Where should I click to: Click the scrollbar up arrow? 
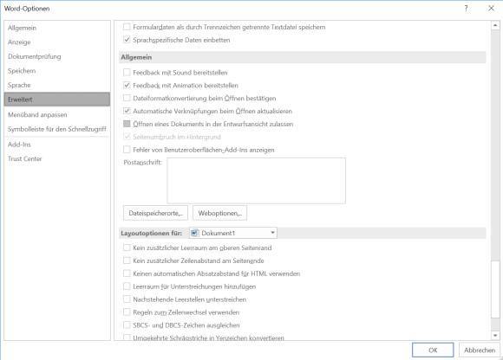pyautogui.click(x=495, y=25)
